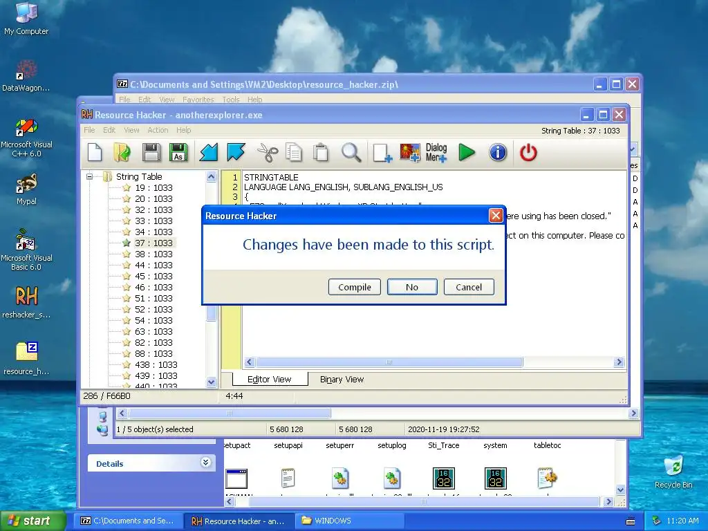Switch to the 7-Zip taskbar button
This screenshot has width=708, height=531.
(x=128, y=521)
